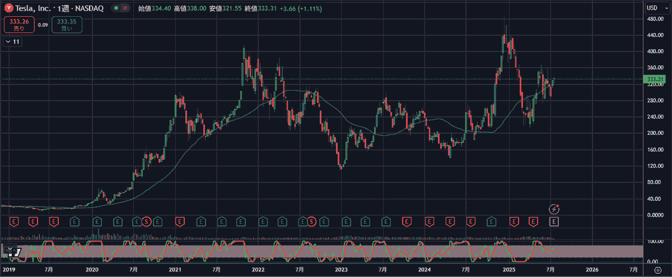Click the 2026 time axis label
The image size is (672, 278).
591,270
